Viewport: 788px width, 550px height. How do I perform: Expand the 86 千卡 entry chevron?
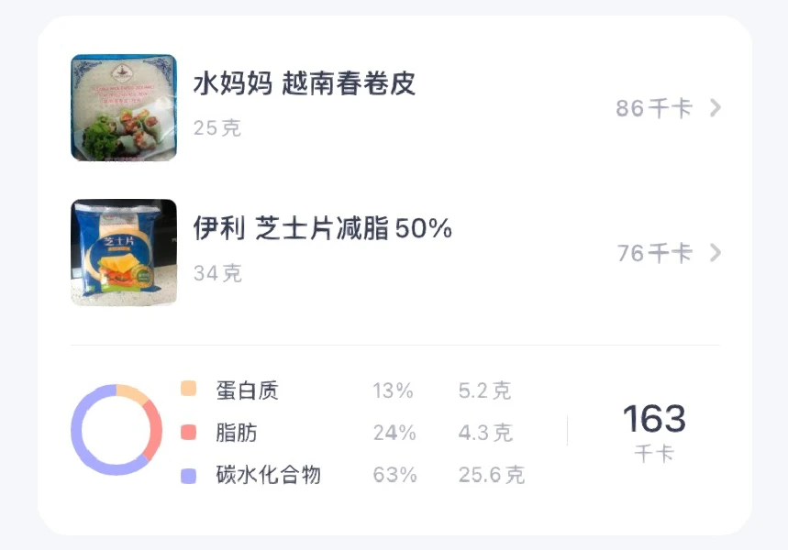pyautogui.click(x=716, y=108)
